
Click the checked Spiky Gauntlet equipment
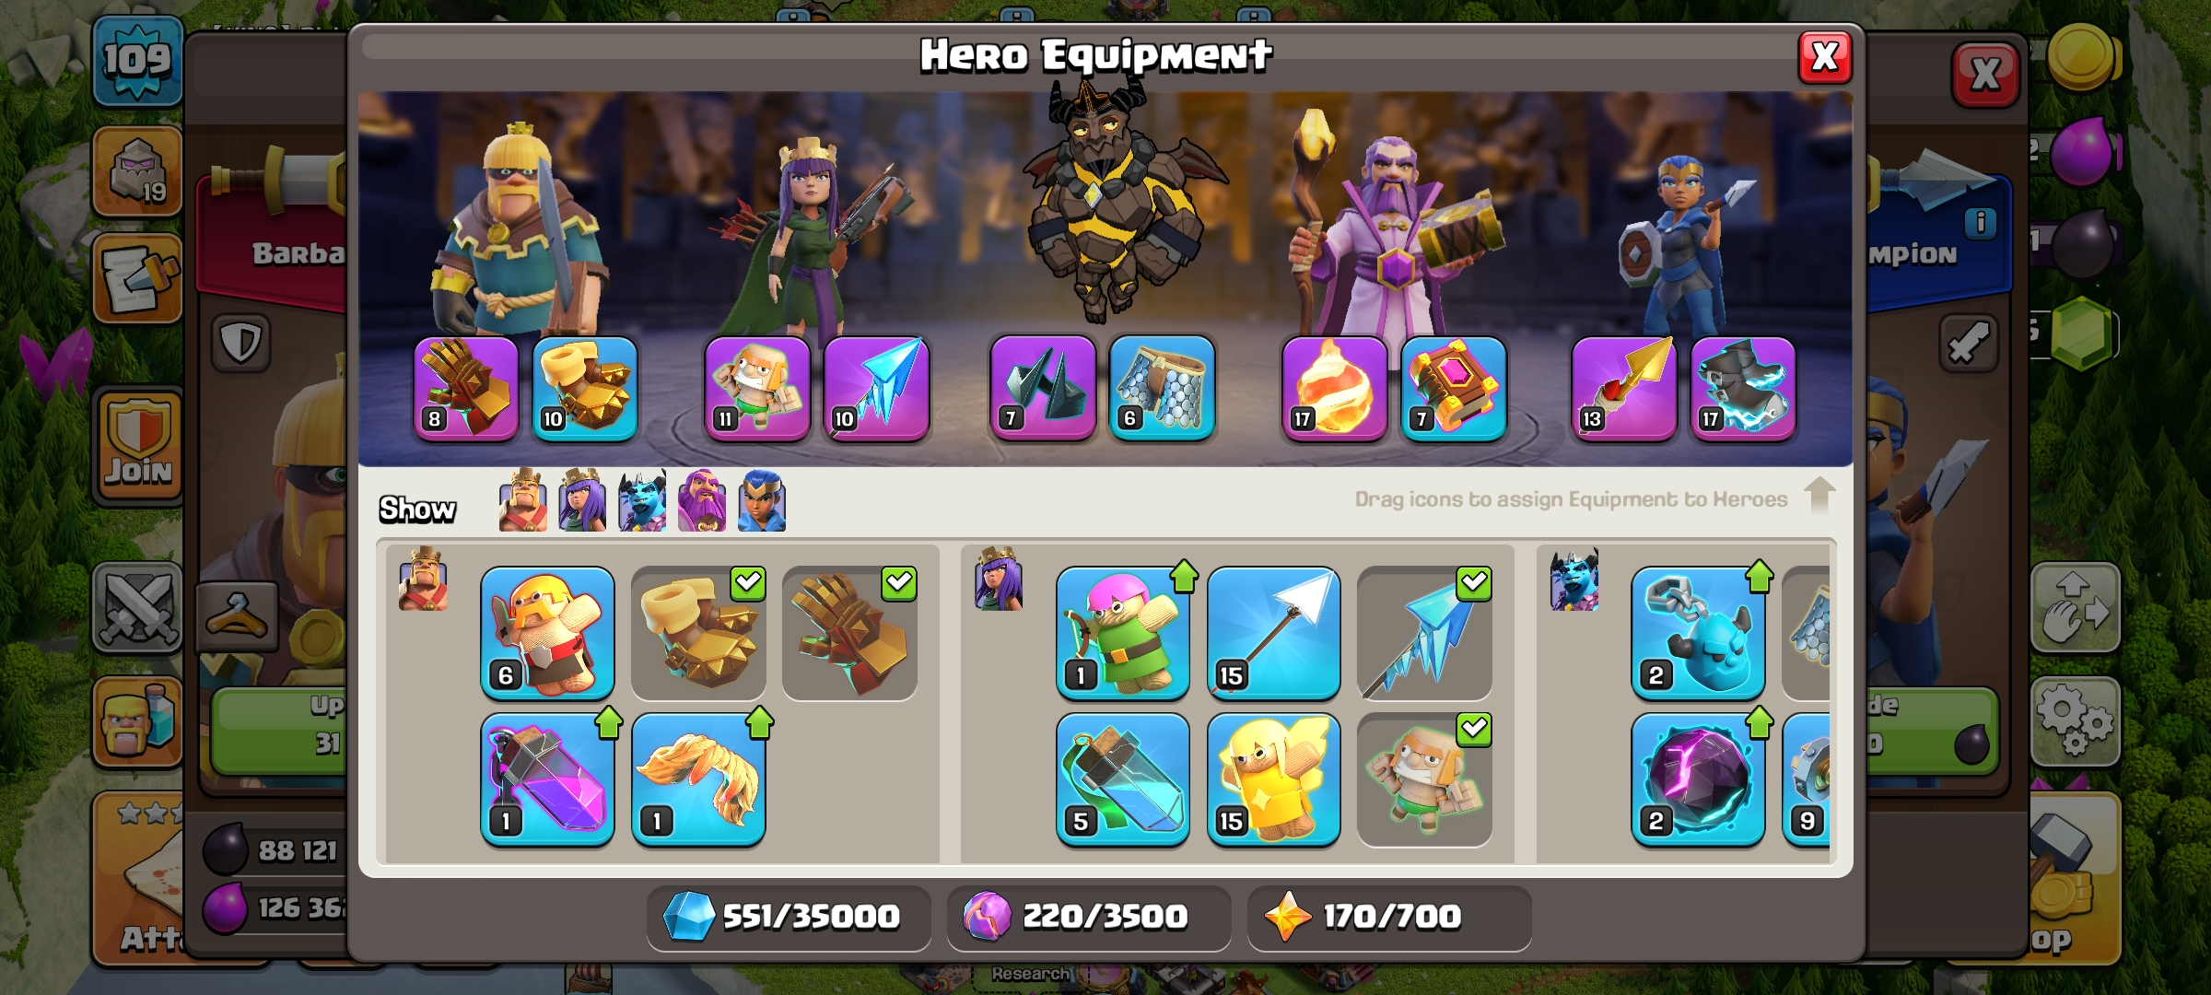point(849,633)
